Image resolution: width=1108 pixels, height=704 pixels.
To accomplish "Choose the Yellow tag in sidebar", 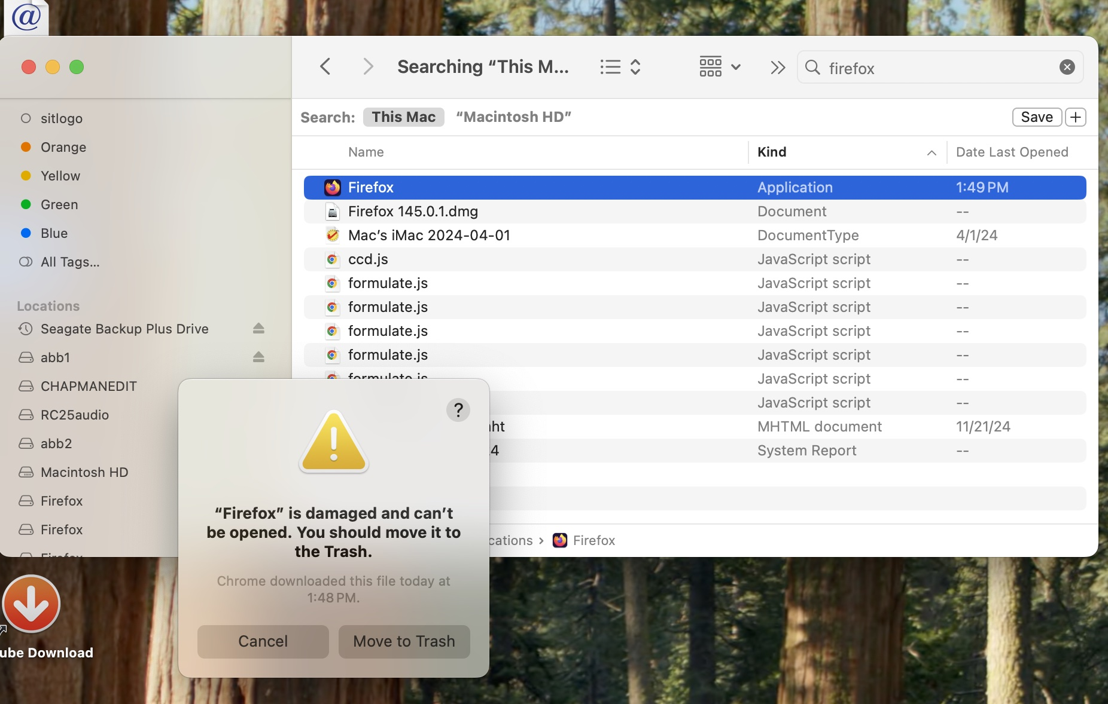I will pyautogui.click(x=60, y=176).
